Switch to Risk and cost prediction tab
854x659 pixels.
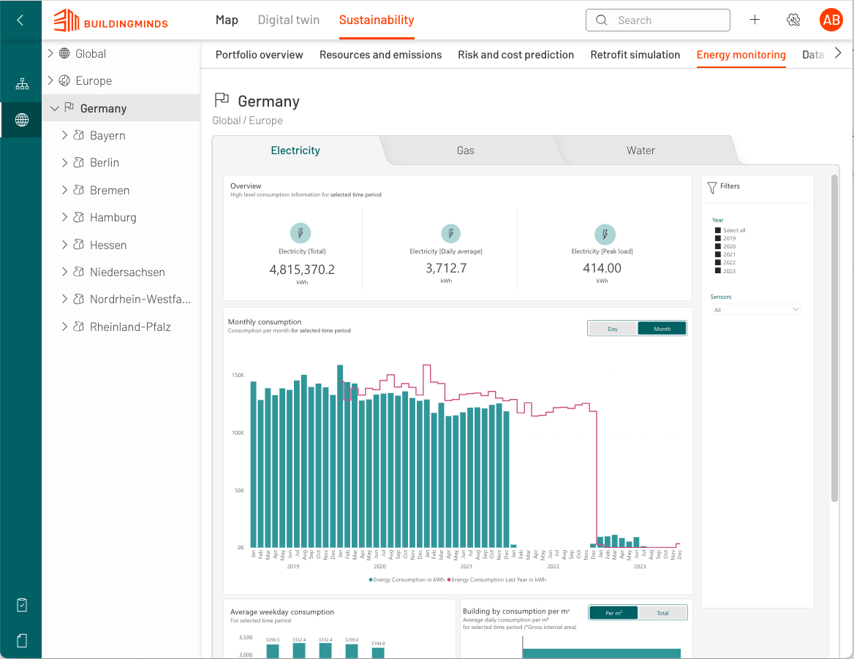point(515,55)
